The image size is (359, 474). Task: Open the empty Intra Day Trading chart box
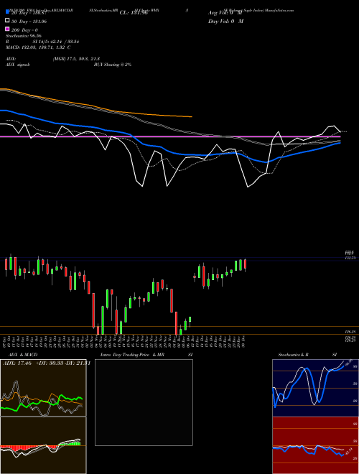coord(144,402)
